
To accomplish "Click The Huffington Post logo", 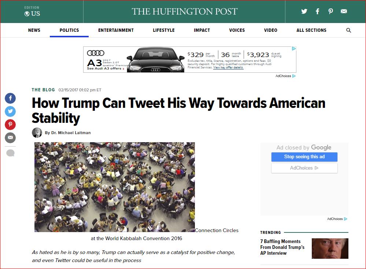I will point(185,11).
